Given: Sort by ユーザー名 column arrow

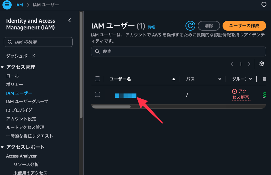Looking at the screenshot, I should pos(174,79).
